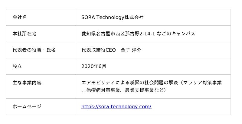The width and height of the screenshot is (242, 124).
Task: Click the 愛知県名古屋市西区那古野 address text
Action: [110, 34]
